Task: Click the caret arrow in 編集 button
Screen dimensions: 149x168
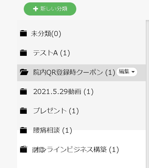Action: pyautogui.click(x=133, y=72)
